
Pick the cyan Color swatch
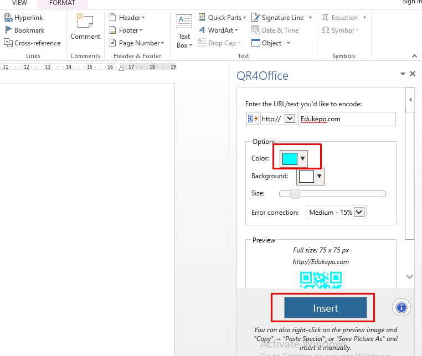[290, 159]
